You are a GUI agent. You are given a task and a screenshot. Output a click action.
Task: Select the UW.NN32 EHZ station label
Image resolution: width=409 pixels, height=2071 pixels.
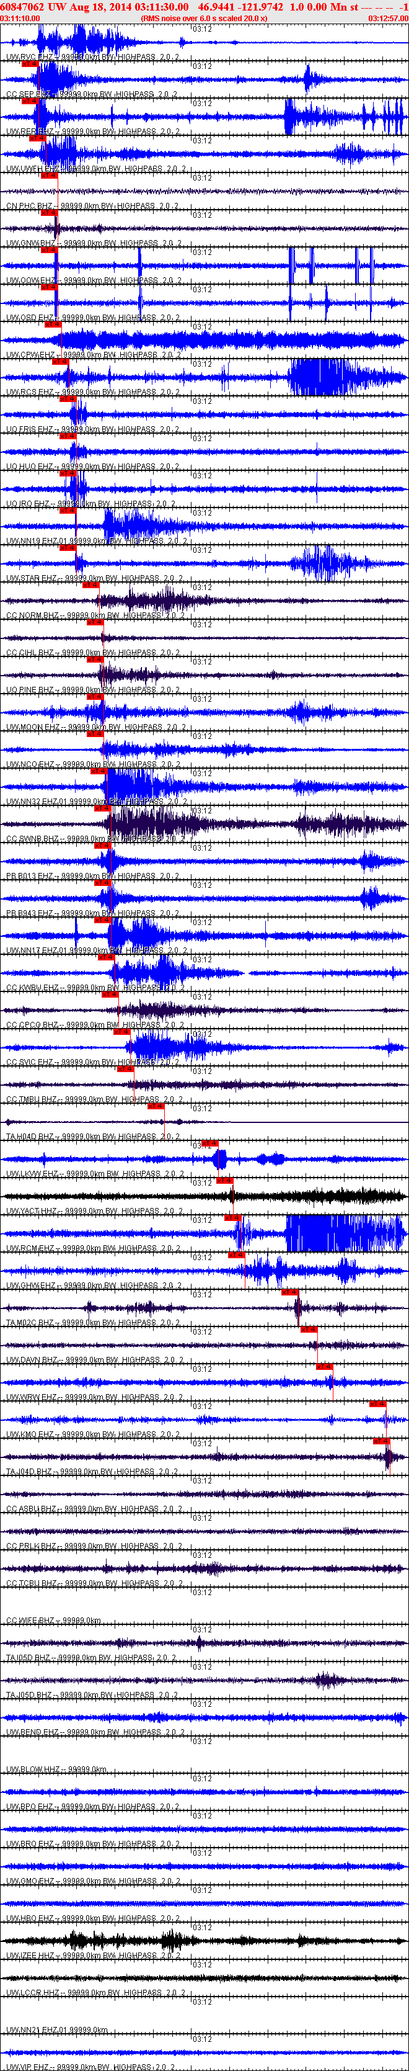coord(97,802)
